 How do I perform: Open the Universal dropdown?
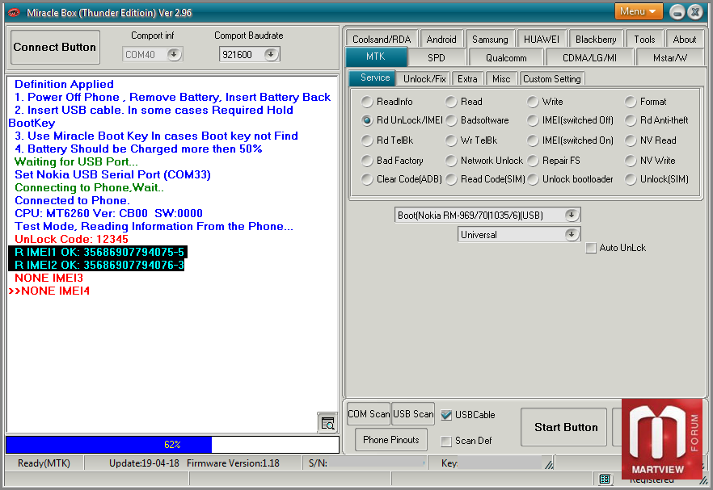point(572,235)
